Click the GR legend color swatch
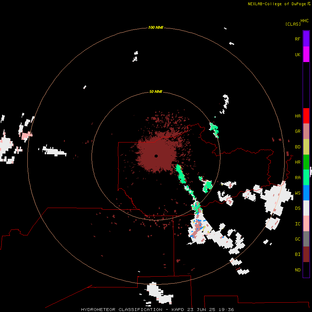The image size is (312, 312). pos(306,131)
